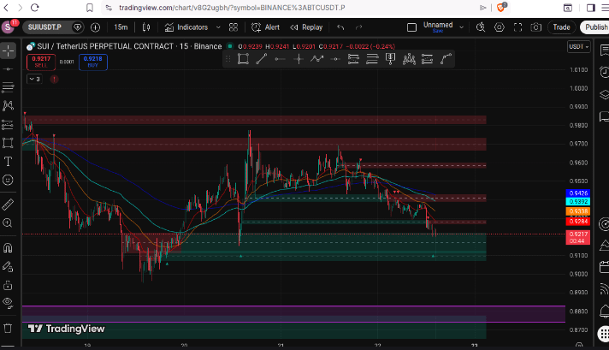Open the chats panel in right sidebar
This screenshot has width=609, height=350.
pos(604,116)
